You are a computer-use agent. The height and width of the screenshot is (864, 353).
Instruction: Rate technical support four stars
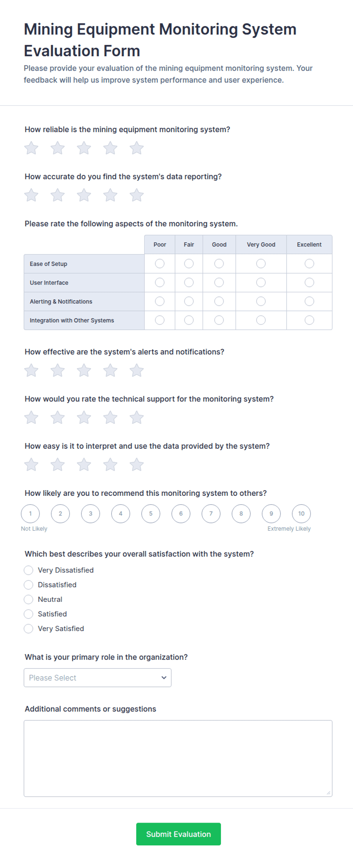pyautogui.click(x=110, y=418)
